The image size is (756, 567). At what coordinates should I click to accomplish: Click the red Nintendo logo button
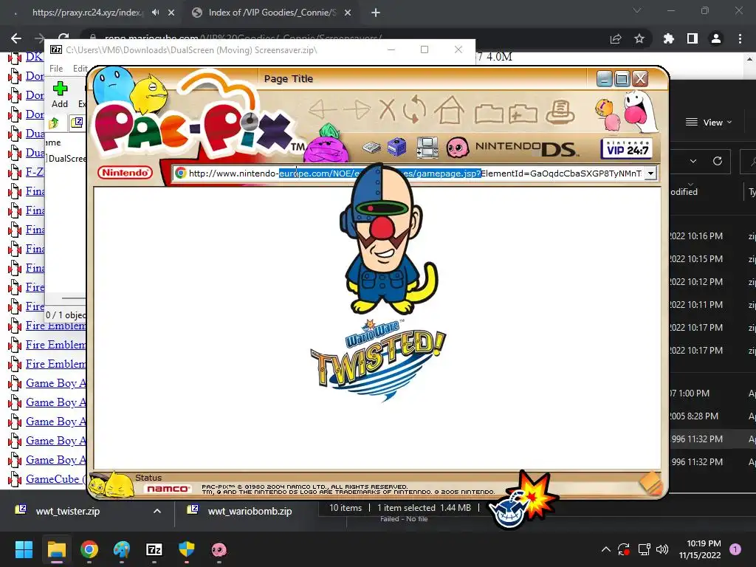(125, 173)
